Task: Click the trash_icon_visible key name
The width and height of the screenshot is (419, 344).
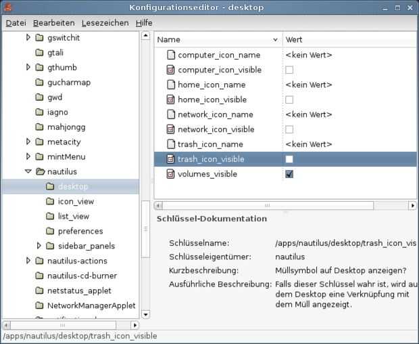Action: tap(211, 159)
